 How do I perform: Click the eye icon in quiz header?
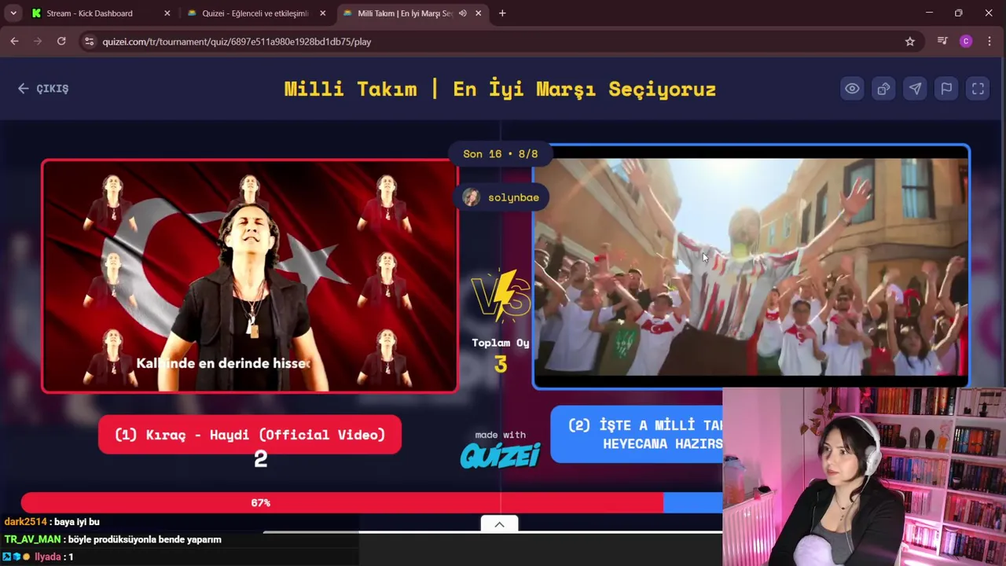point(852,89)
